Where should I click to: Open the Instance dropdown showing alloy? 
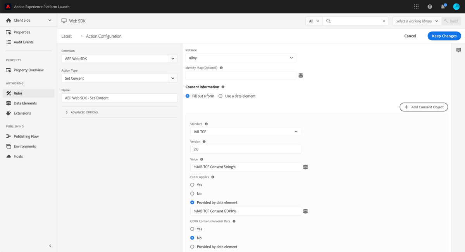241,57
